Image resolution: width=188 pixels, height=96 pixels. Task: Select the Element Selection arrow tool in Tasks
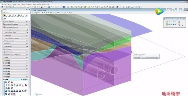(5, 16)
